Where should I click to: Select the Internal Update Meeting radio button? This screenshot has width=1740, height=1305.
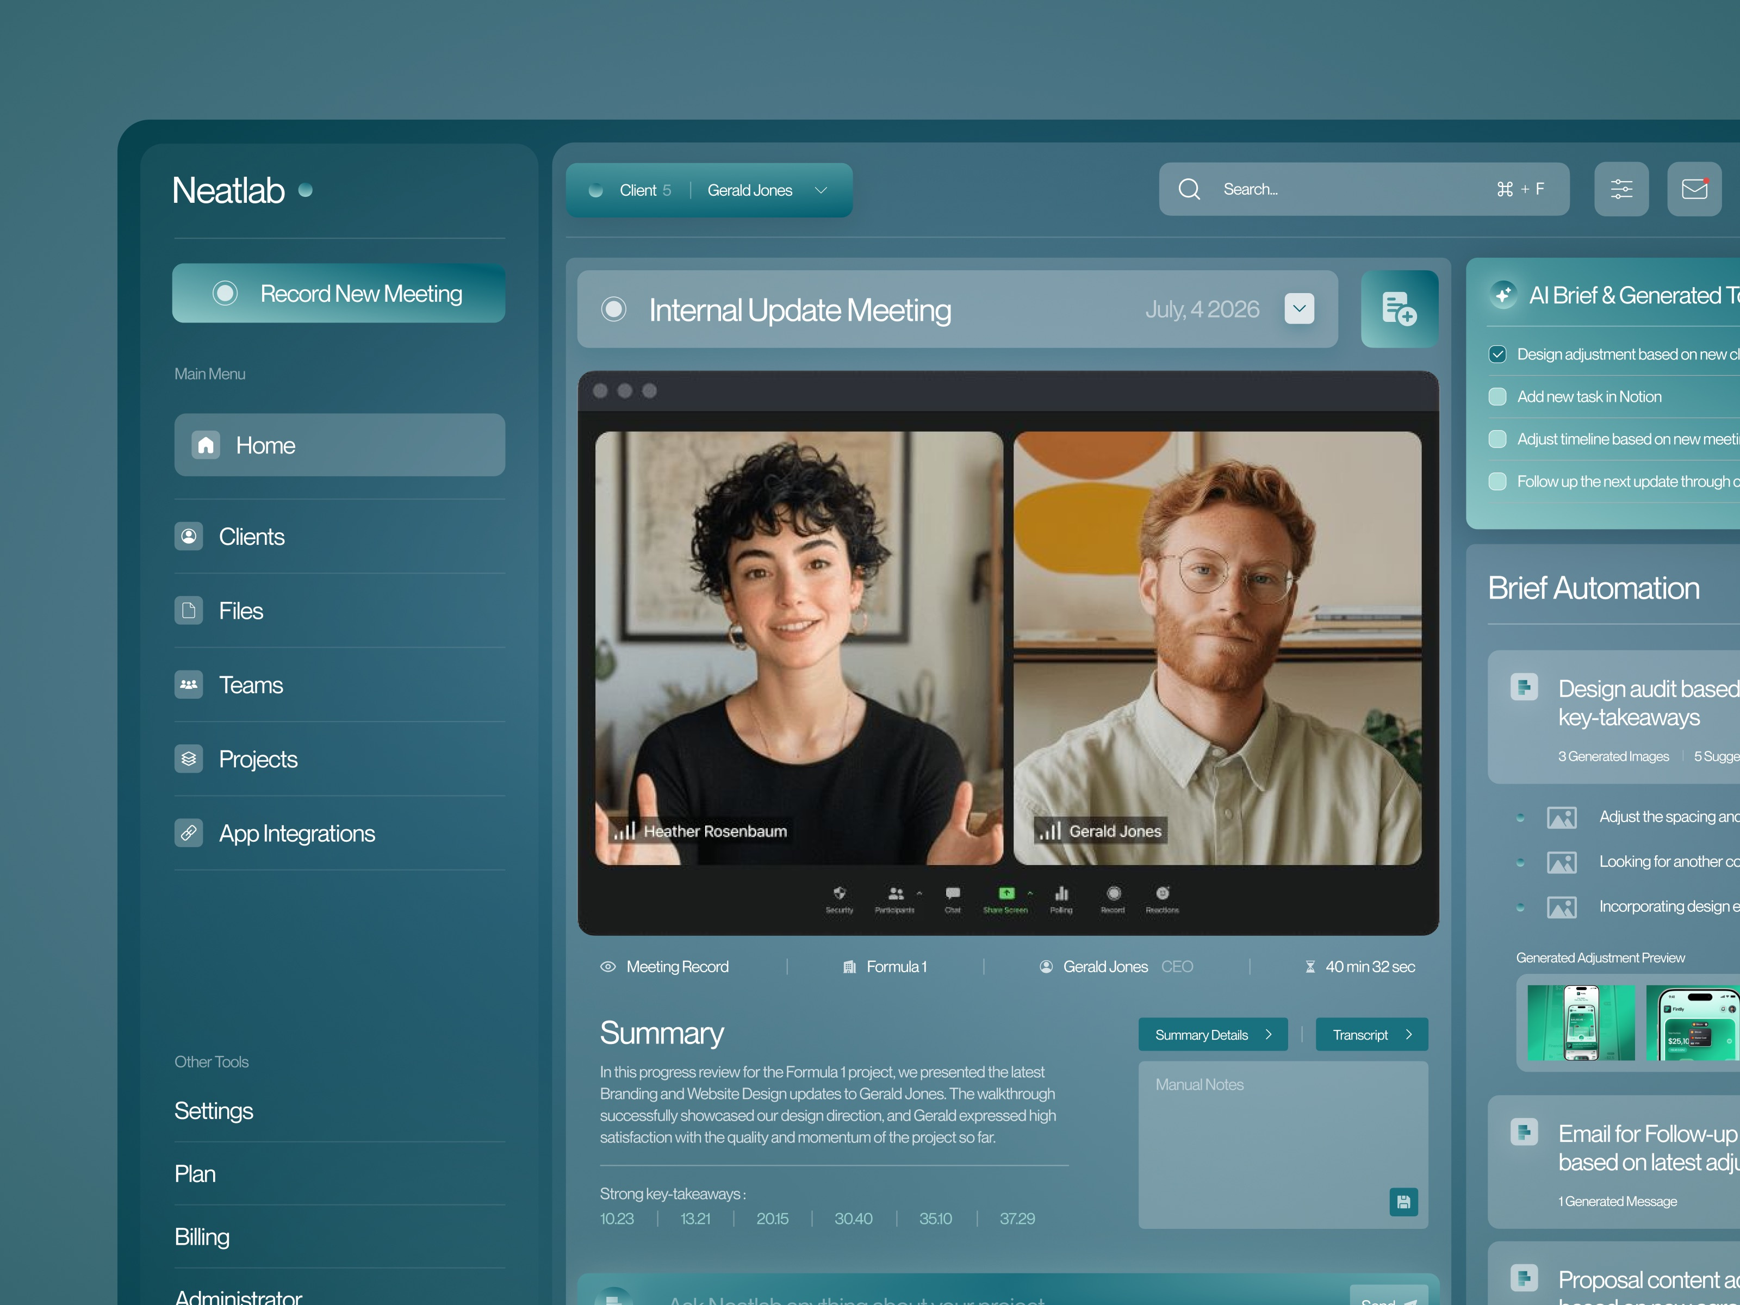pos(613,309)
